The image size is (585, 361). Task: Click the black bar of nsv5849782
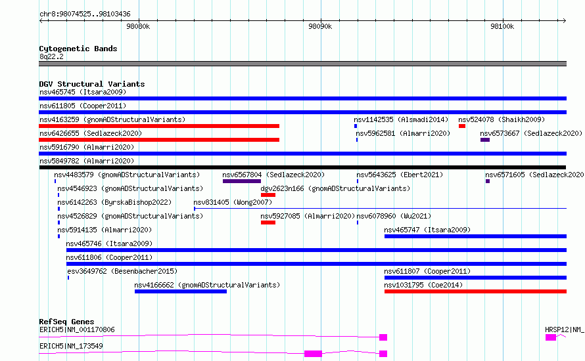click(302, 167)
